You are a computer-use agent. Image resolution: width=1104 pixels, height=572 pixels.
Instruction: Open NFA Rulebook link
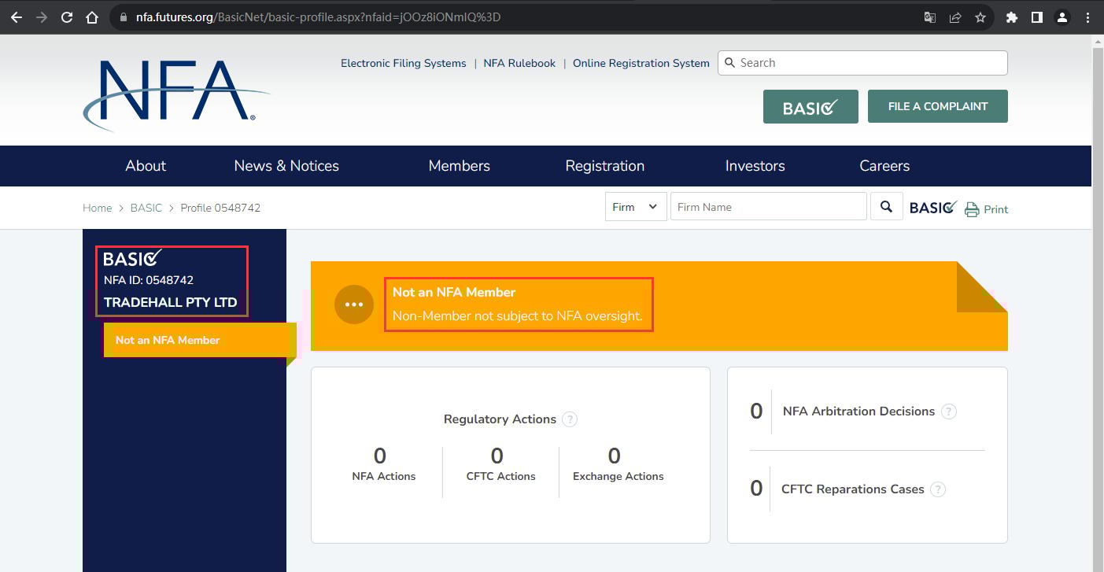[519, 63]
